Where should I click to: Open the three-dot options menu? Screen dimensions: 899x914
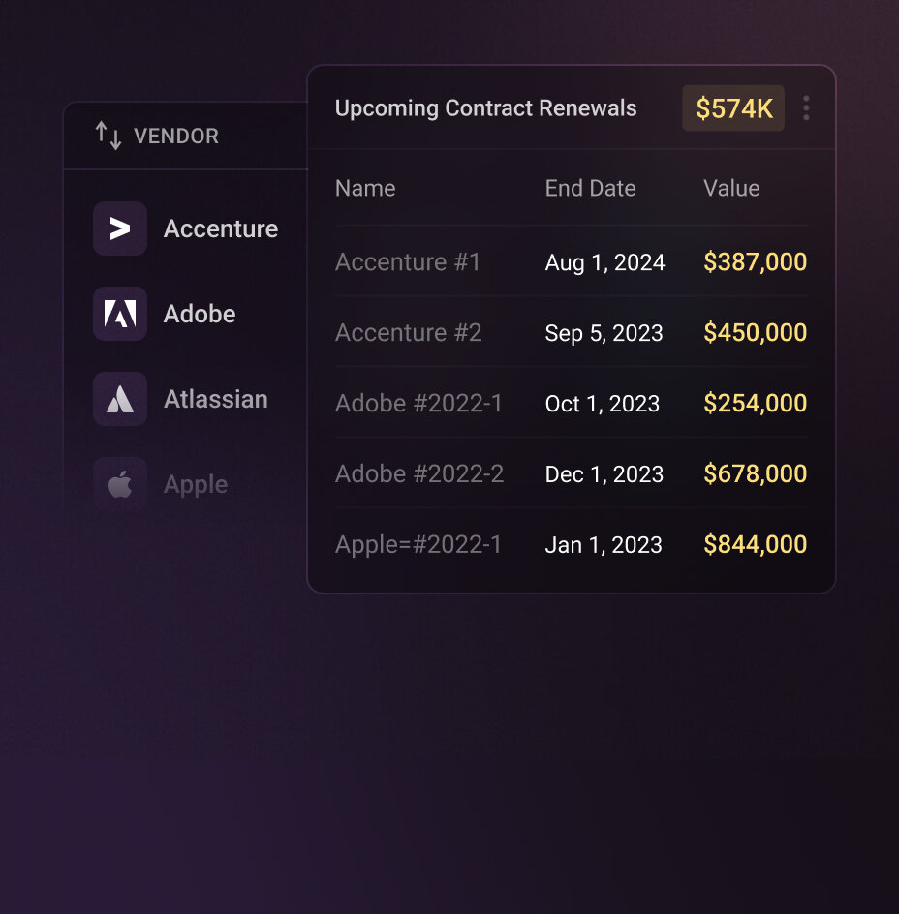806,107
